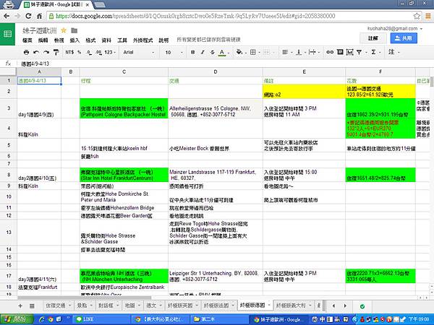Open the vertical align dropdown
This screenshot has width=434, height=325.
[300, 52]
